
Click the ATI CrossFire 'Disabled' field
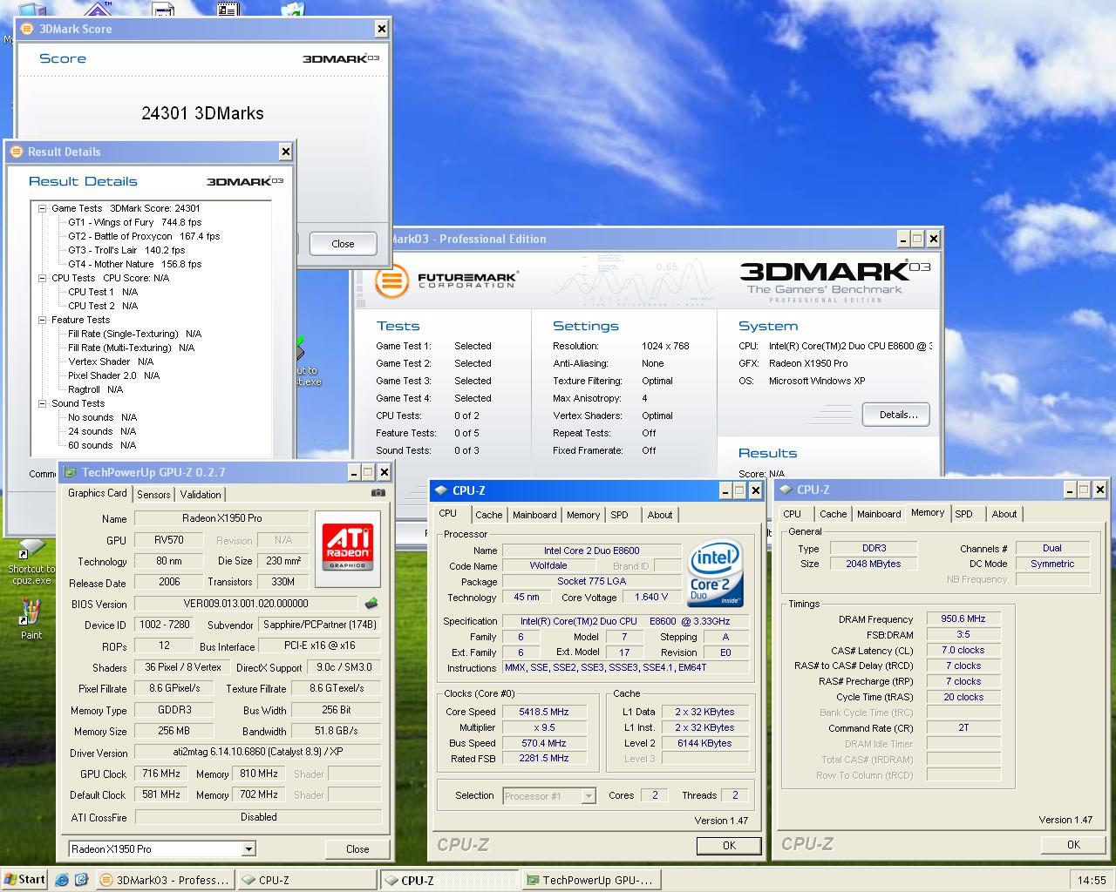pyautogui.click(x=258, y=817)
